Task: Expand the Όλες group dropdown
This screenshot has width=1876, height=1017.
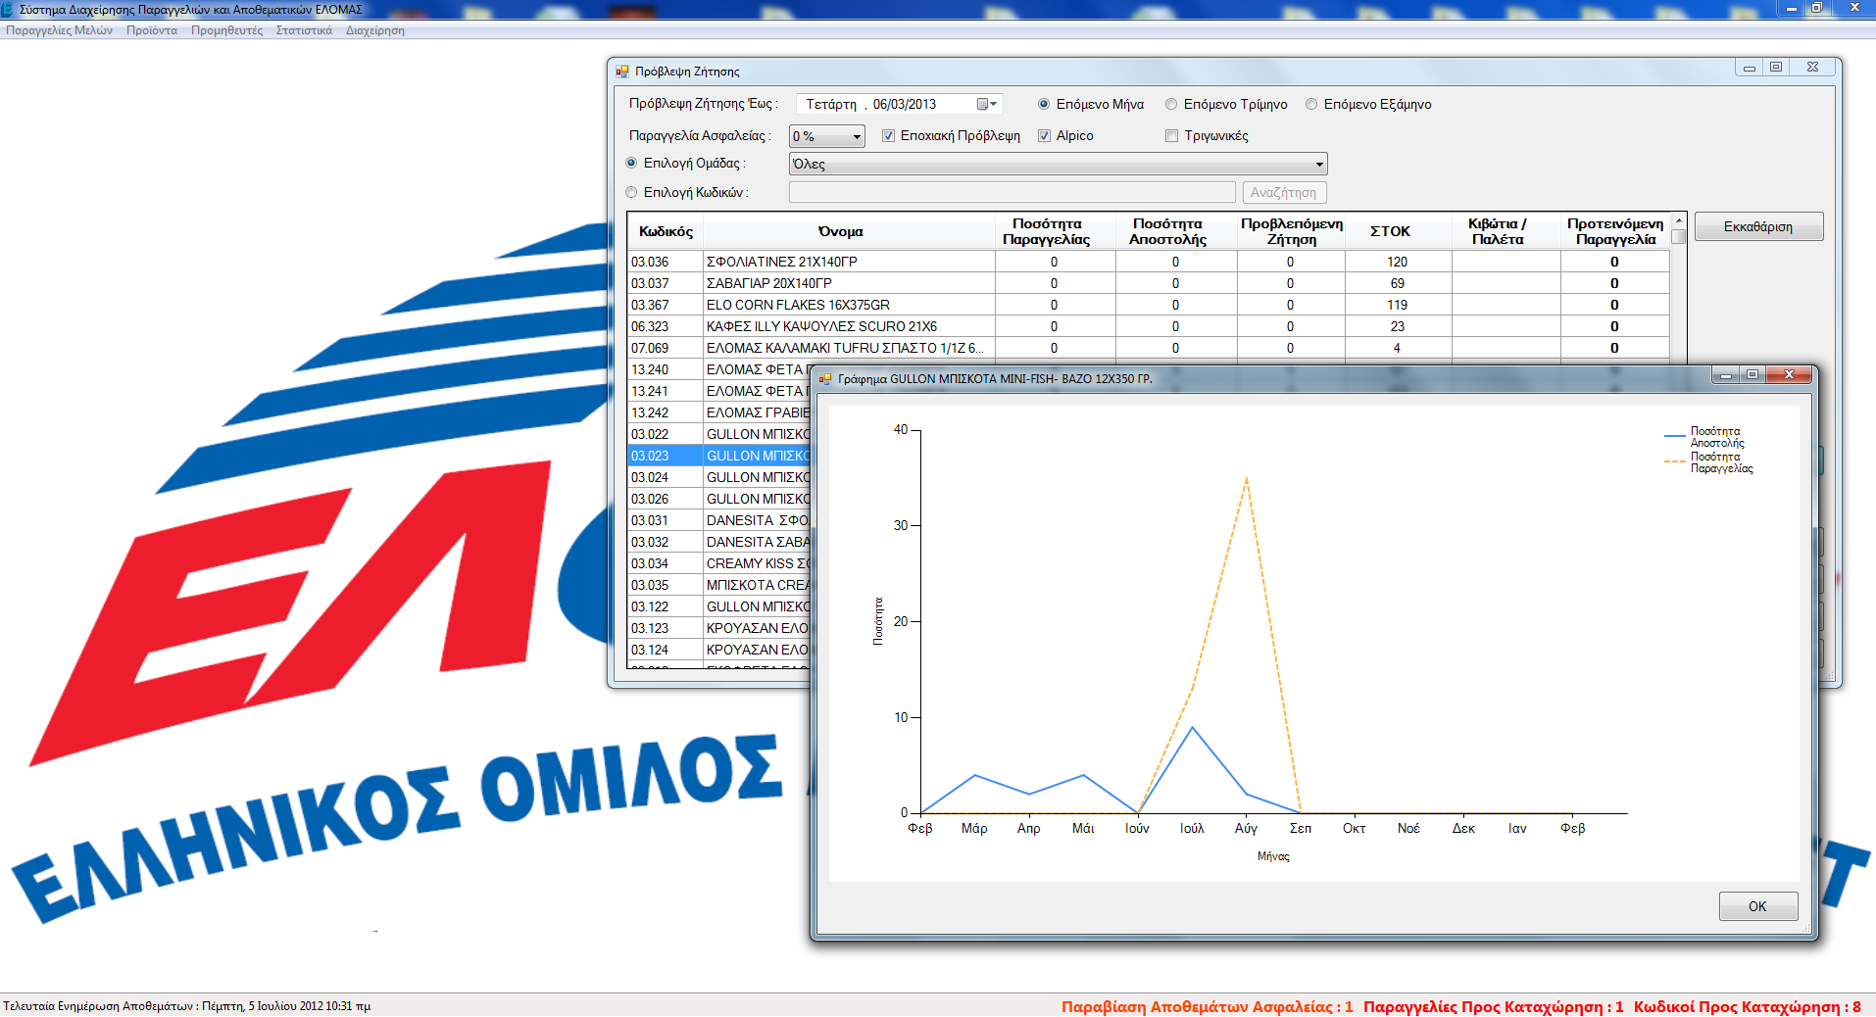Action: coord(1058,164)
